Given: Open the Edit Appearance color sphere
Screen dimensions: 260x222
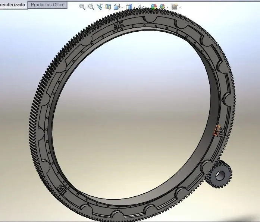Looking at the screenshot, I should [x=154, y=7].
